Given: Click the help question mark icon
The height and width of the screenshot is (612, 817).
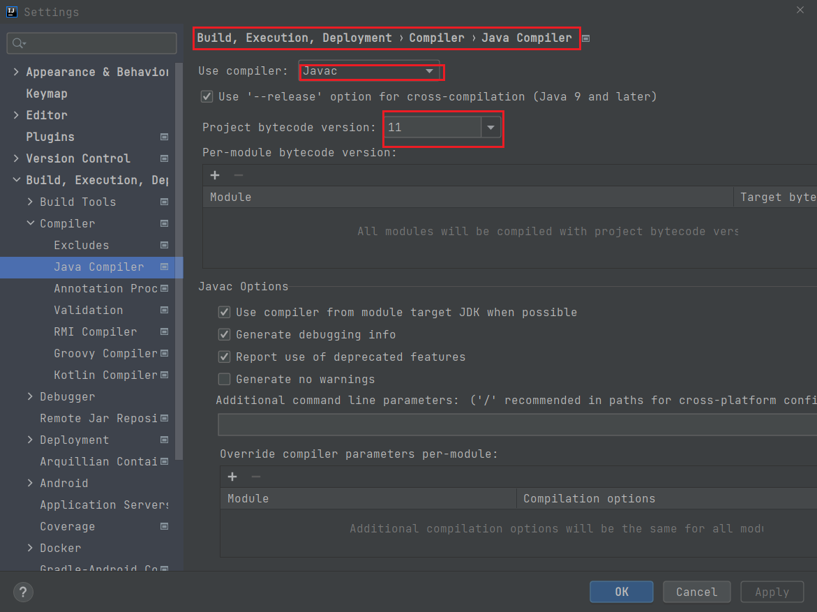Looking at the screenshot, I should [x=23, y=592].
